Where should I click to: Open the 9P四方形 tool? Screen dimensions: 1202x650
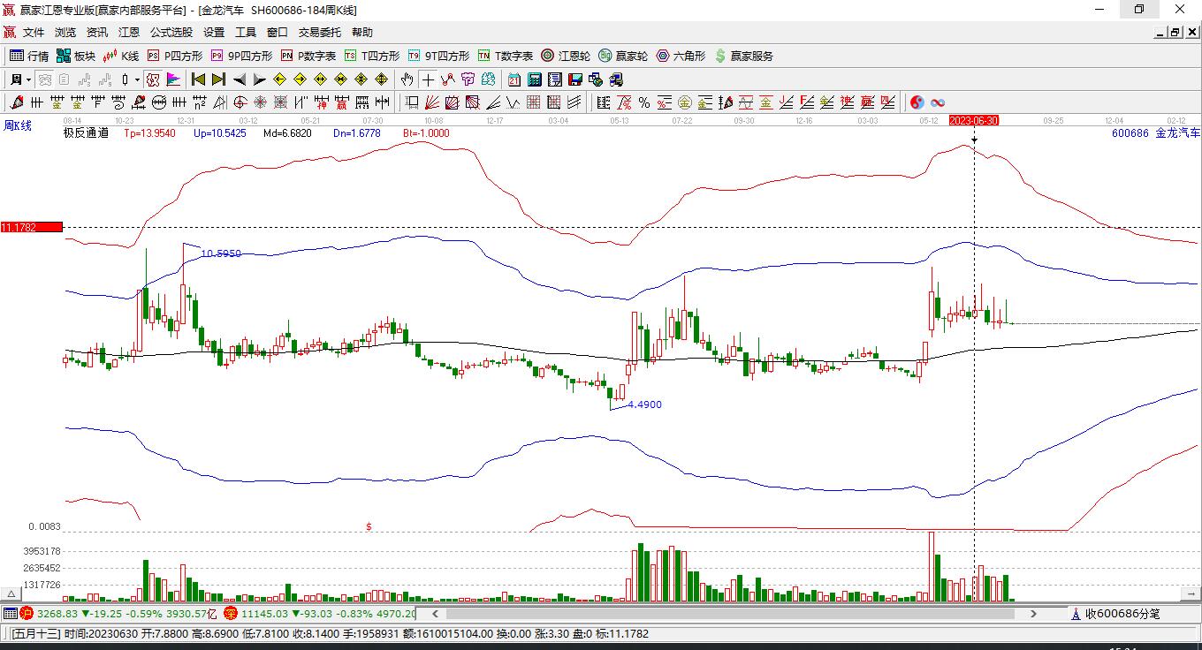[x=241, y=56]
